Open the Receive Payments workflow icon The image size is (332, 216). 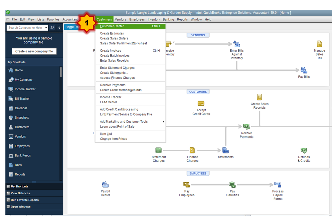click(246, 126)
